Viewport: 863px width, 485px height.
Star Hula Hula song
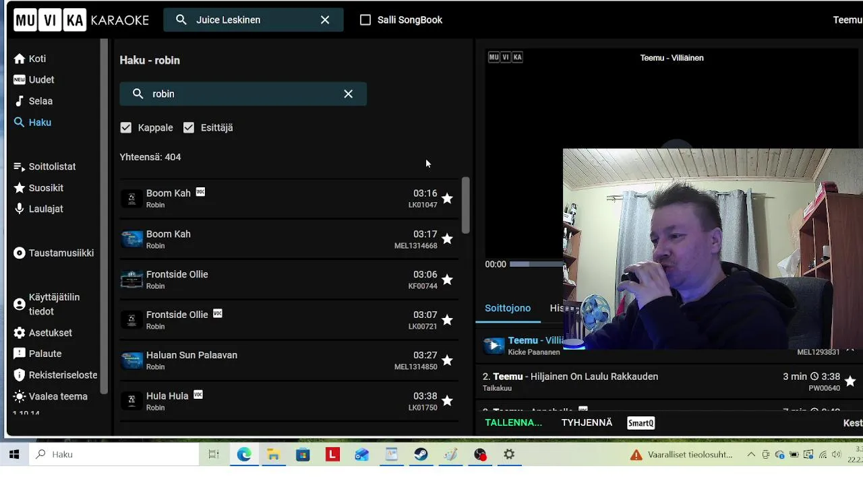point(447,401)
